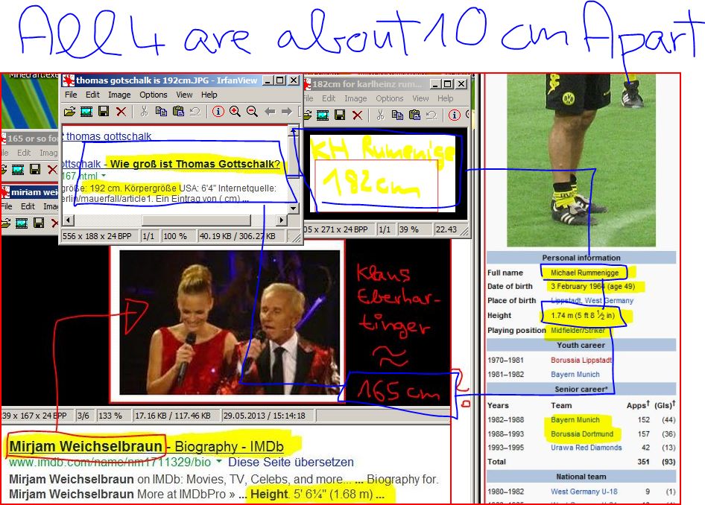Click 'thomas gottschalk' link at image top
This screenshot has width=705, height=505.
109,136
